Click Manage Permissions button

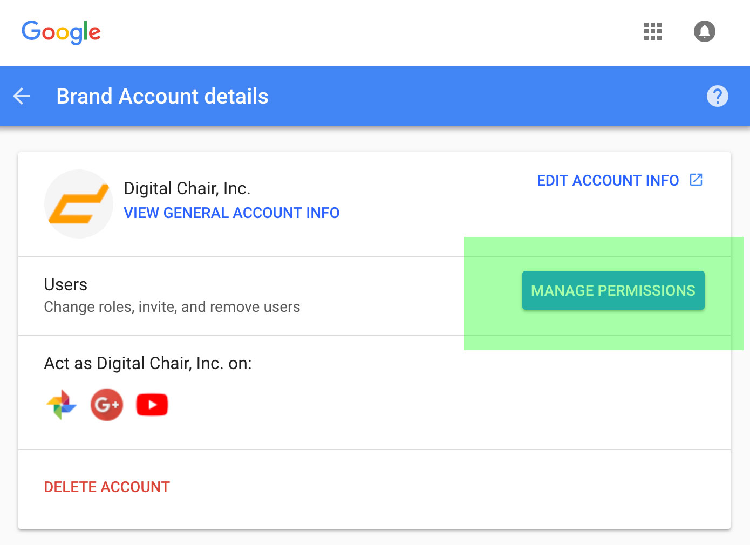pos(613,290)
